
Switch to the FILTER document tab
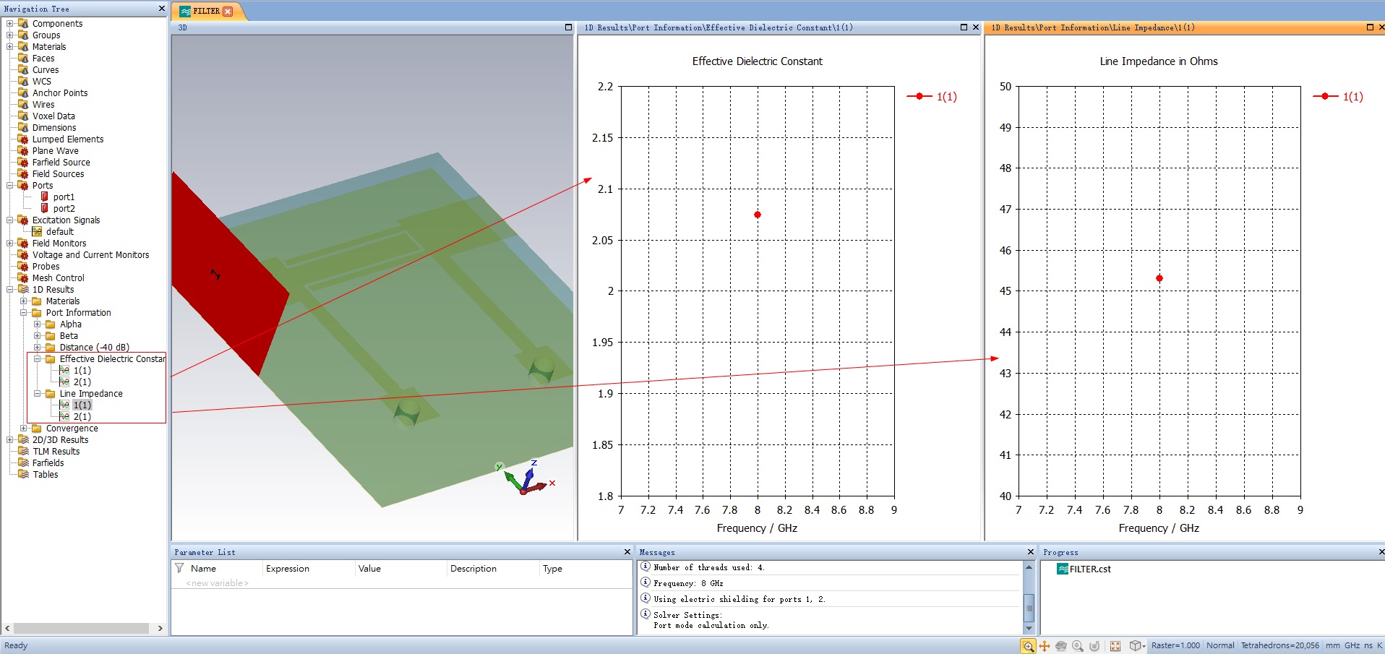206,11
